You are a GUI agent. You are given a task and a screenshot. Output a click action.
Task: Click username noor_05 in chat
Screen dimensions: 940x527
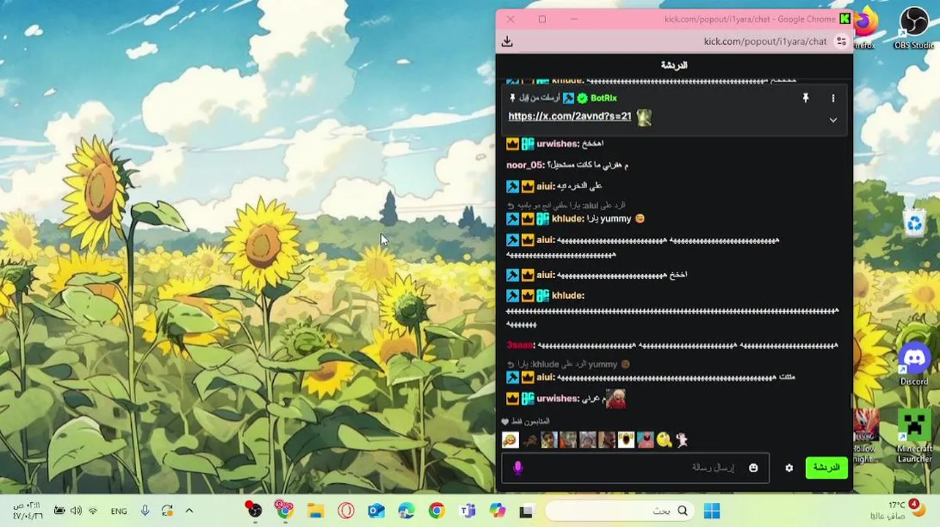526,165
